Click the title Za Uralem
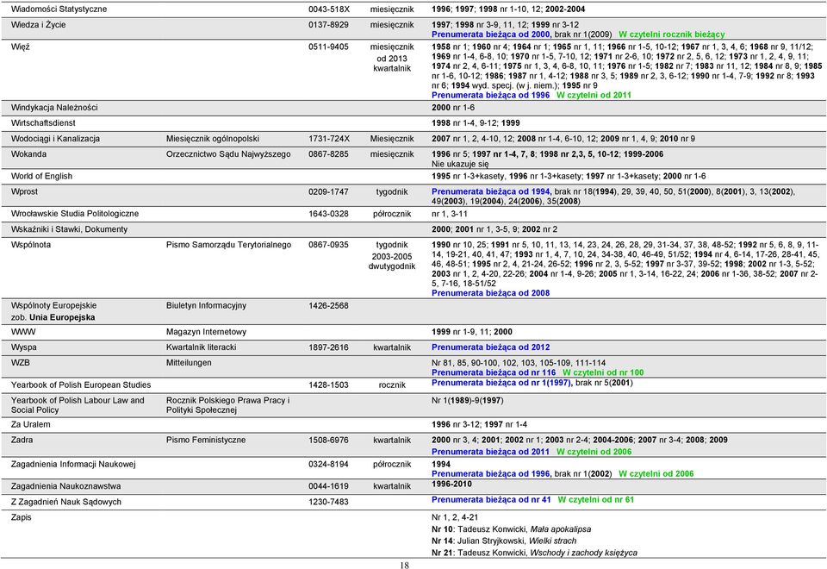 point(31,424)
